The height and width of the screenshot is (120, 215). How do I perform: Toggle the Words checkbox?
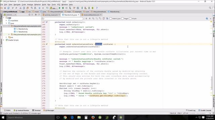[130, 19]
